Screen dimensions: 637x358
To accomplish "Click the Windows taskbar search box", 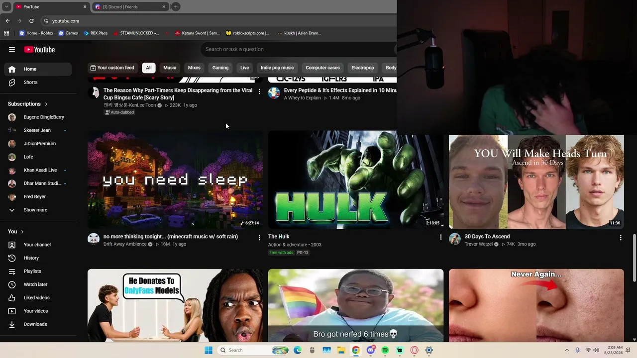I will point(253,350).
